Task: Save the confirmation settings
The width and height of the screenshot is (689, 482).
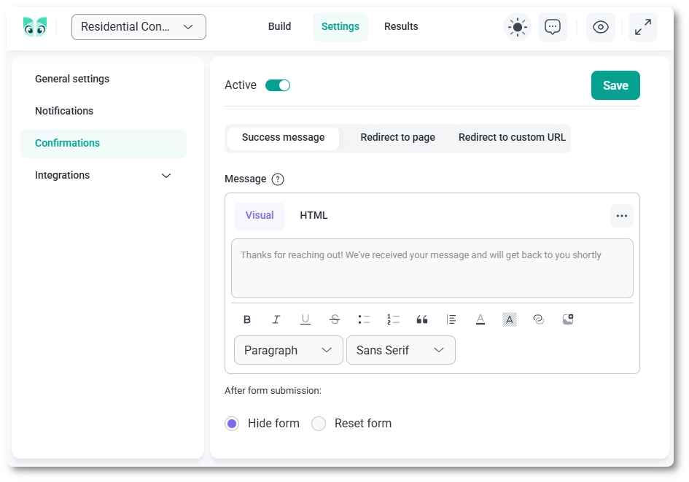Action: point(615,85)
